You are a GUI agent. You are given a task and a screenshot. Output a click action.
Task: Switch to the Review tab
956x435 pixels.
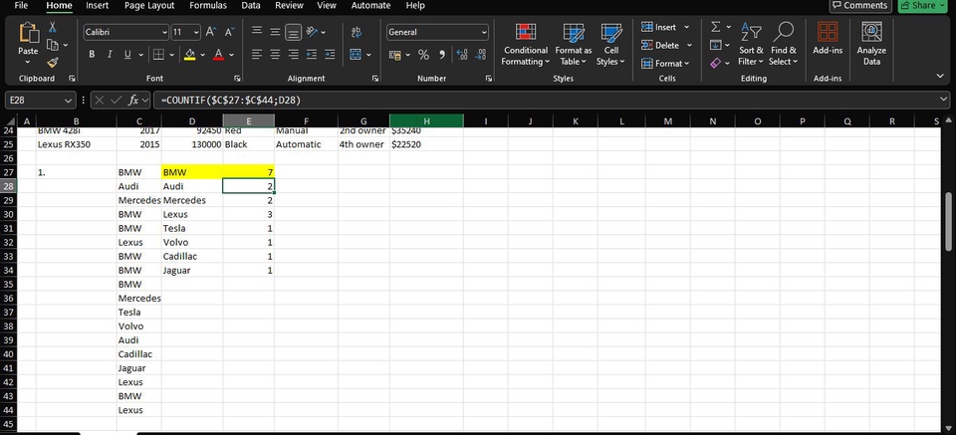(289, 6)
